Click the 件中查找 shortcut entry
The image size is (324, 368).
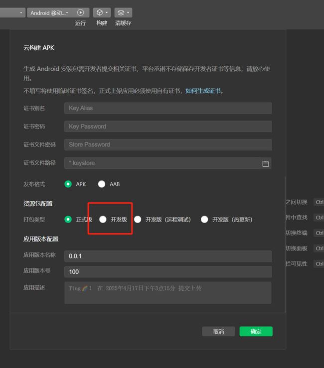click(297, 217)
